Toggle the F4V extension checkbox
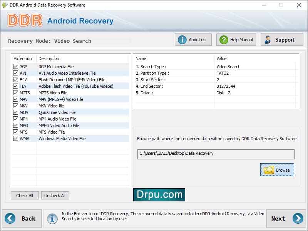The image size is (308, 231). pyautogui.click(x=15, y=80)
